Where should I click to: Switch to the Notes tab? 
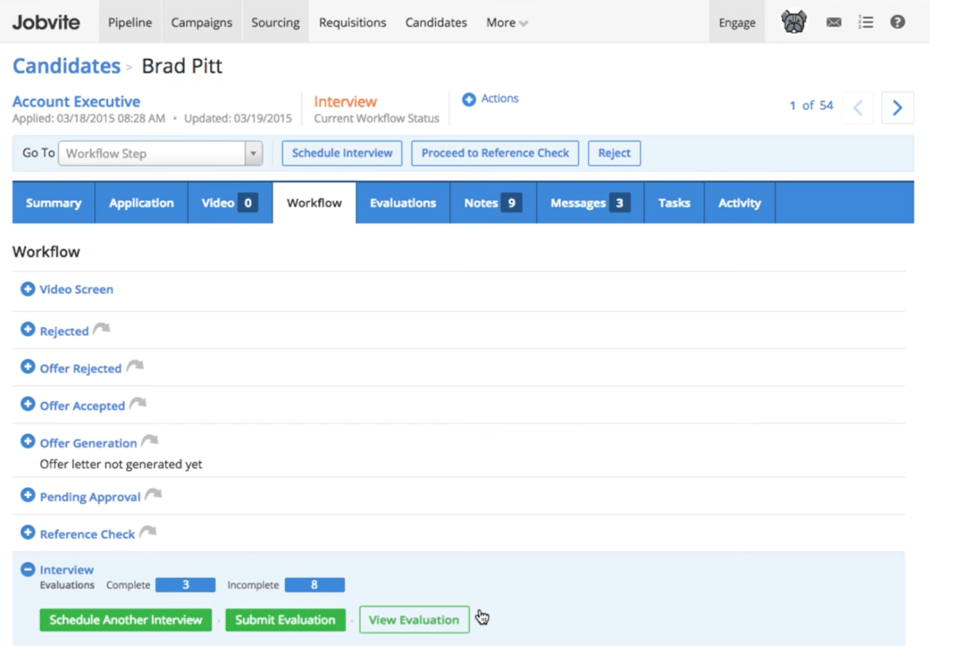[x=493, y=203]
